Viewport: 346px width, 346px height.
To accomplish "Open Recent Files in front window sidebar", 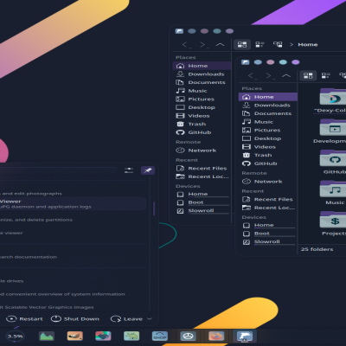I will point(268,199).
